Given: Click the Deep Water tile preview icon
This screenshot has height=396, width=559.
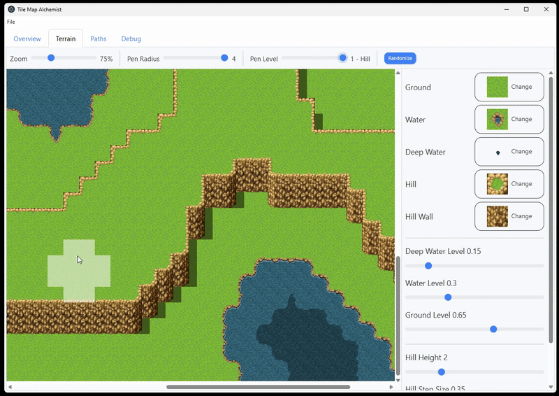Looking at the screenshot, I should pyautogui.click(x=498, y=153).
